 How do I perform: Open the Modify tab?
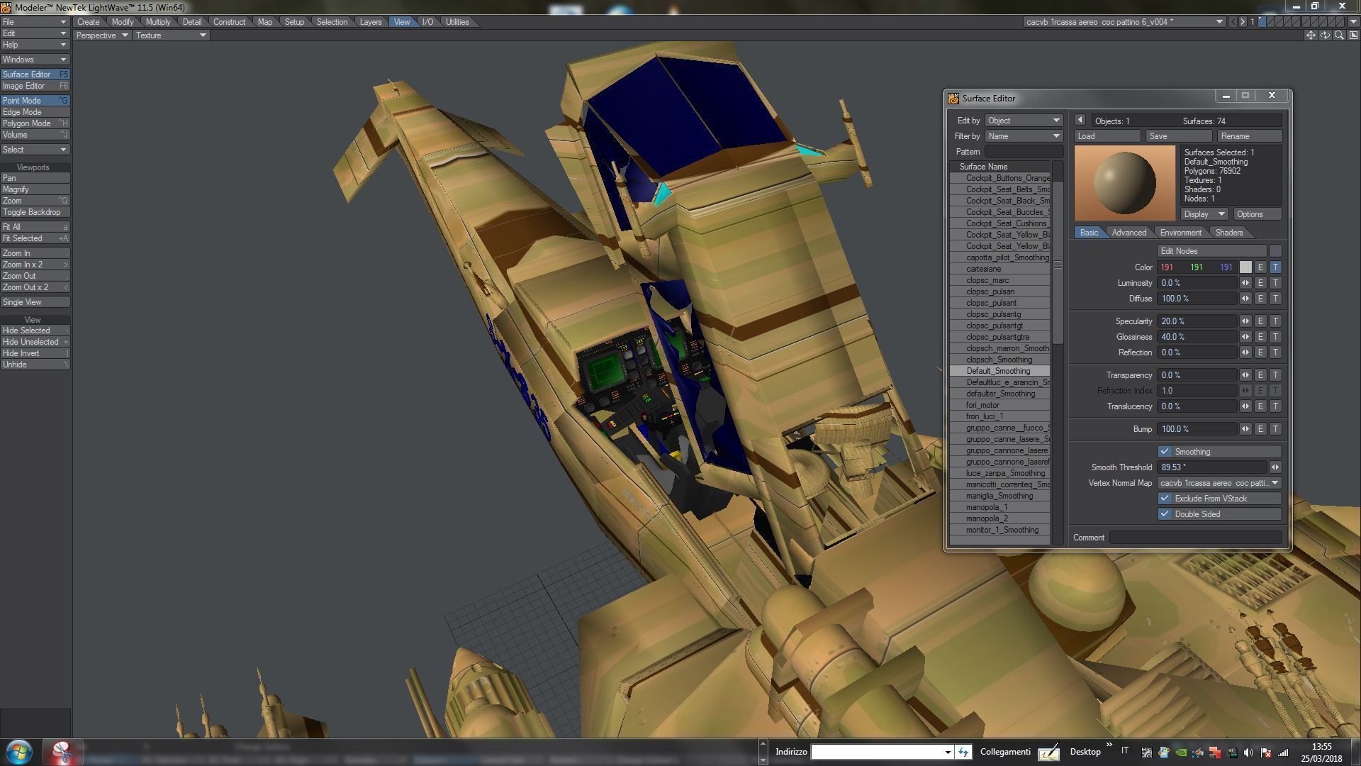pos(123,22)
